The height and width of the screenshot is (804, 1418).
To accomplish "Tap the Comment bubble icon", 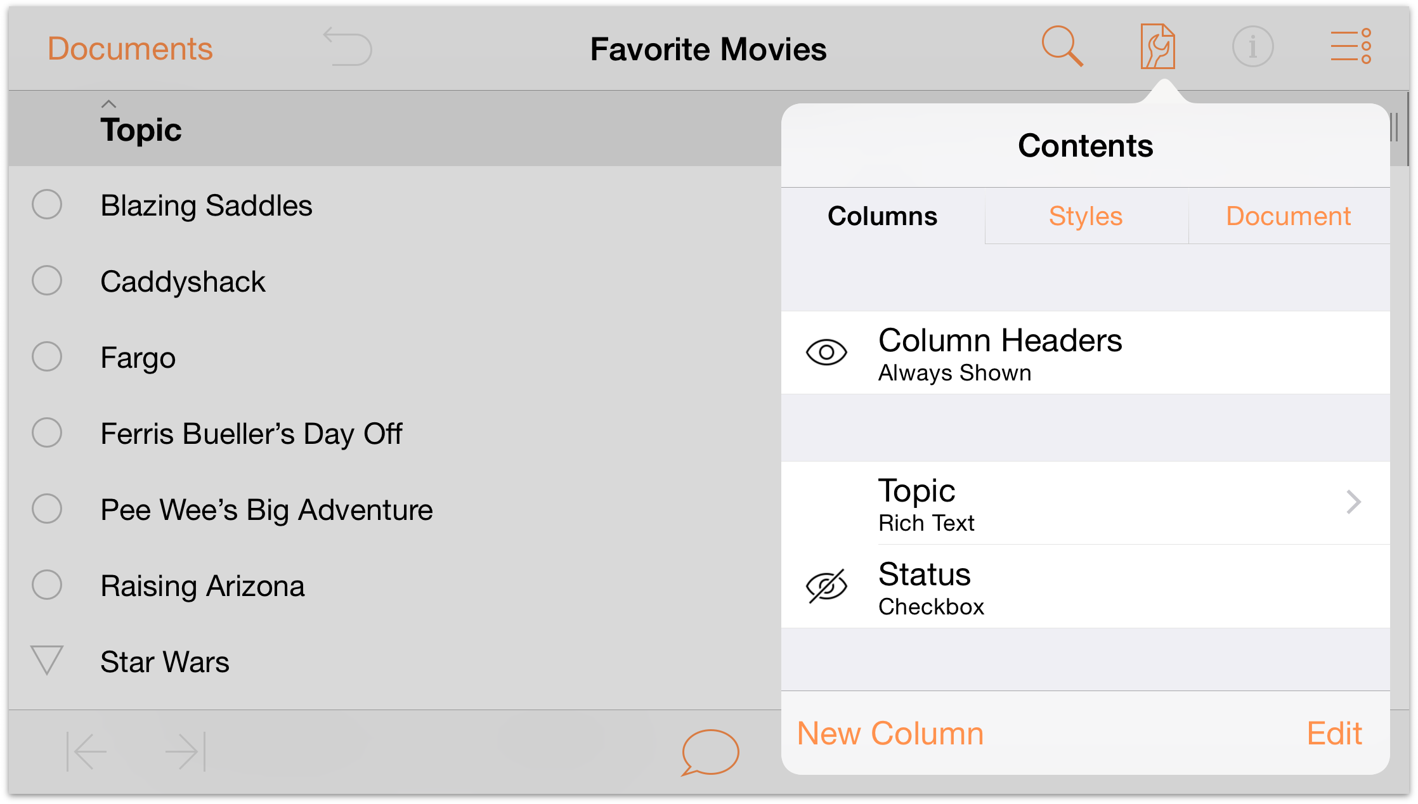I will 710,751.
